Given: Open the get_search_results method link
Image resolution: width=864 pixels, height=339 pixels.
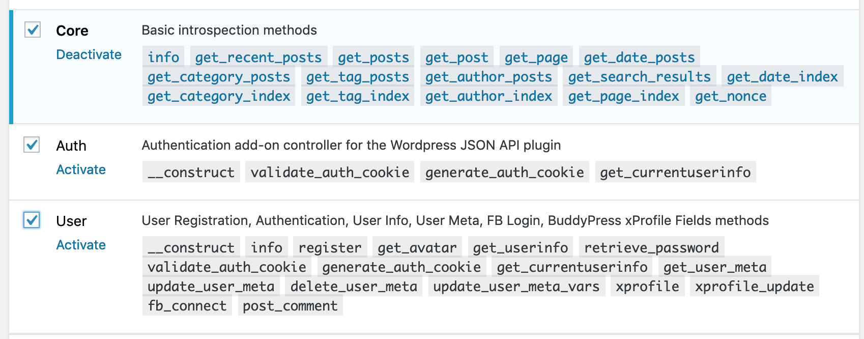Looking at the screenshot, I should (640, 76).
